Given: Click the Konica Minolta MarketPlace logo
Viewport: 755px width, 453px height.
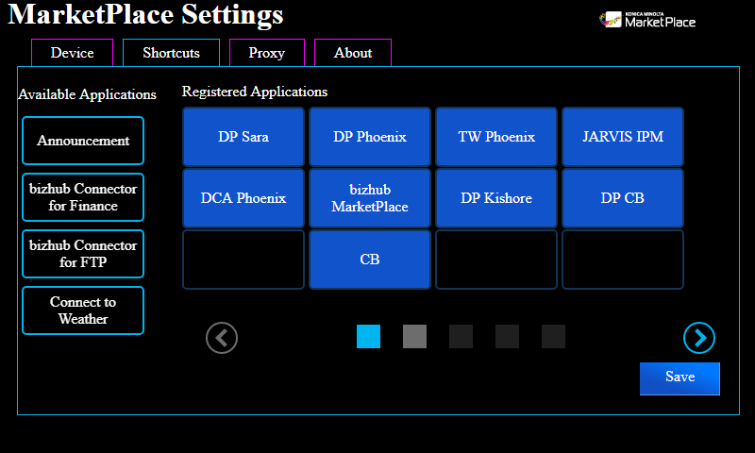Looking at the screenshot, I should (x=648, y=19).
